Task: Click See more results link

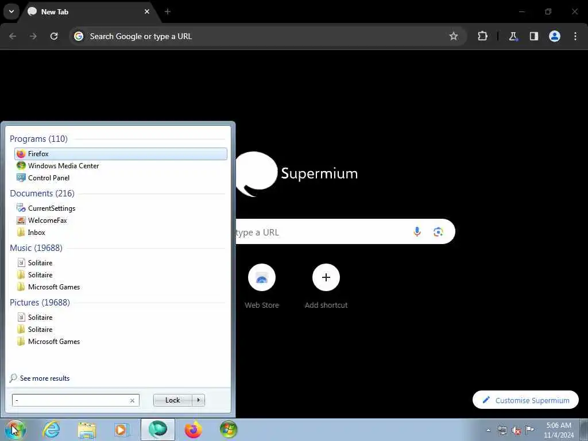Action: (x=40, y=378)
